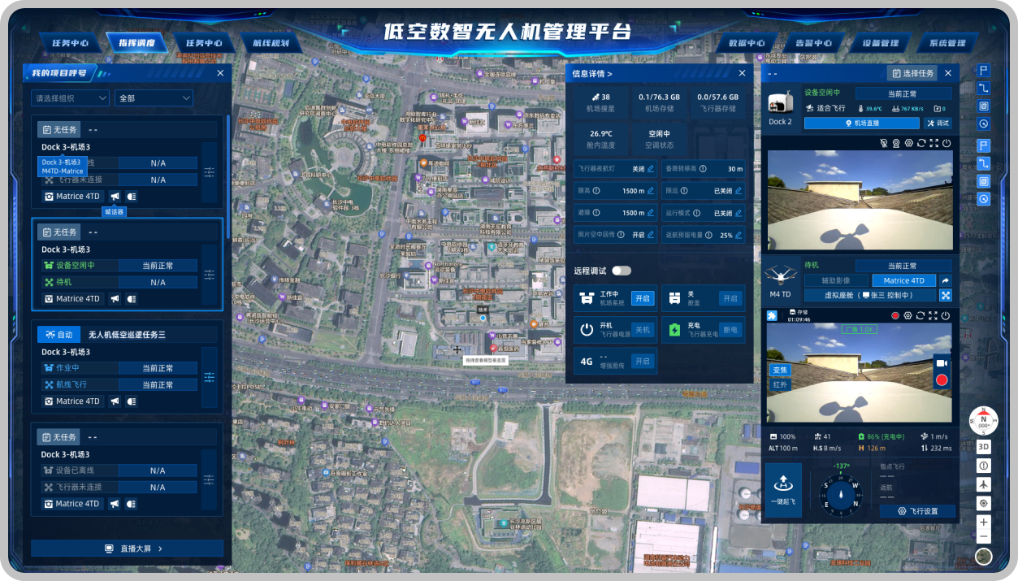Switch to the 航线规划 tab
This screenshot has width=1018, height=581.
pyautogui.click(x=271, y=43)
